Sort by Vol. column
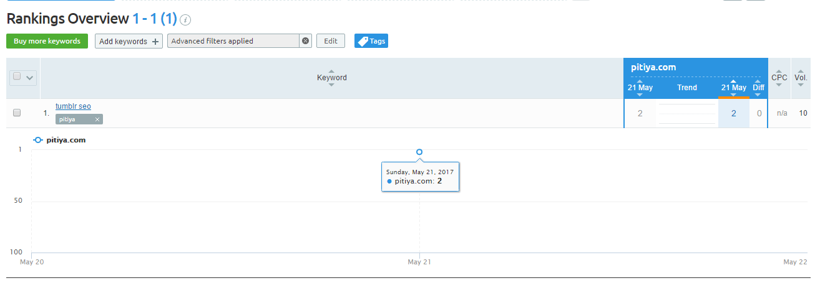This screenshot has height=283, width=820. [x=801, y=78]
